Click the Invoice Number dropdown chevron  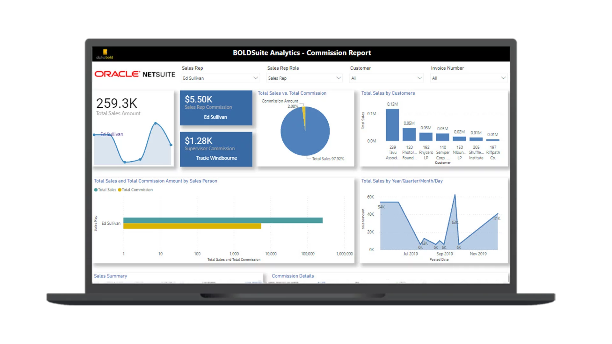tap(503, 78)
